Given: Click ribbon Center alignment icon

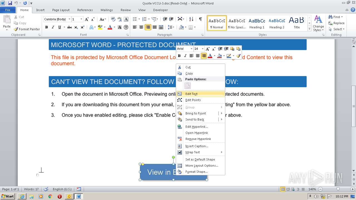Looking at the screenshot, I should click(141, 27).
